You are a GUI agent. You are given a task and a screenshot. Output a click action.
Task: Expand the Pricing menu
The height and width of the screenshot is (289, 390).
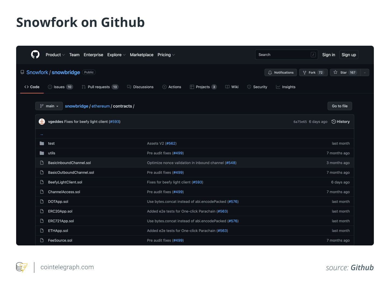pyautogui.click(x=166, y=55)
